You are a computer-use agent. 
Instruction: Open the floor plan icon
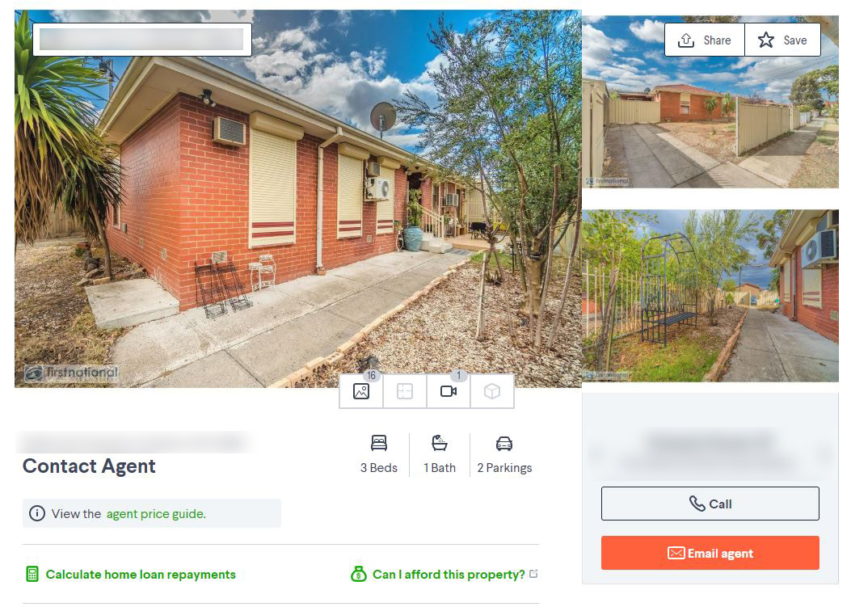pos(405,391)
